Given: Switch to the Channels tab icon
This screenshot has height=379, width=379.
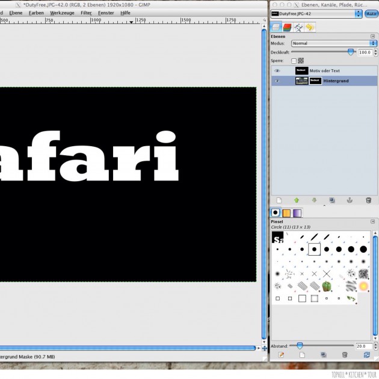Looking at the screenshot, I should pyautogui.click(x=287, y=27).
